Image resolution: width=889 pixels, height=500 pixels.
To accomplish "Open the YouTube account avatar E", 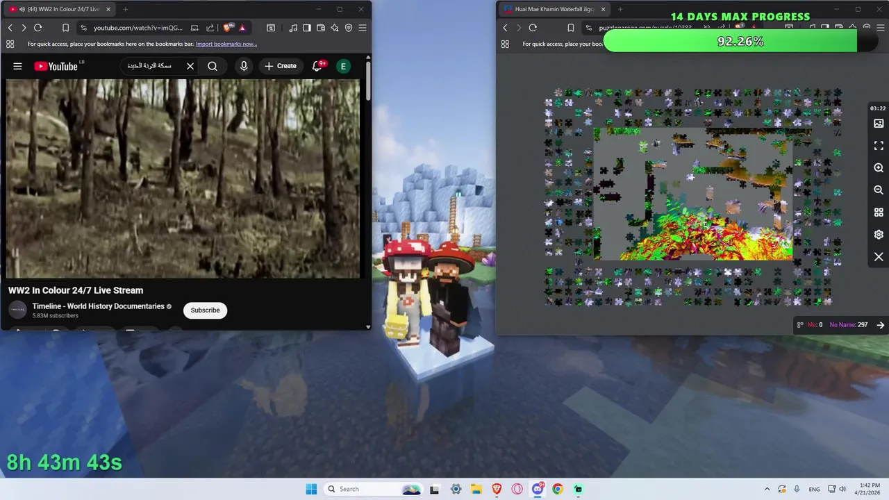I will [x=343, y=66].
